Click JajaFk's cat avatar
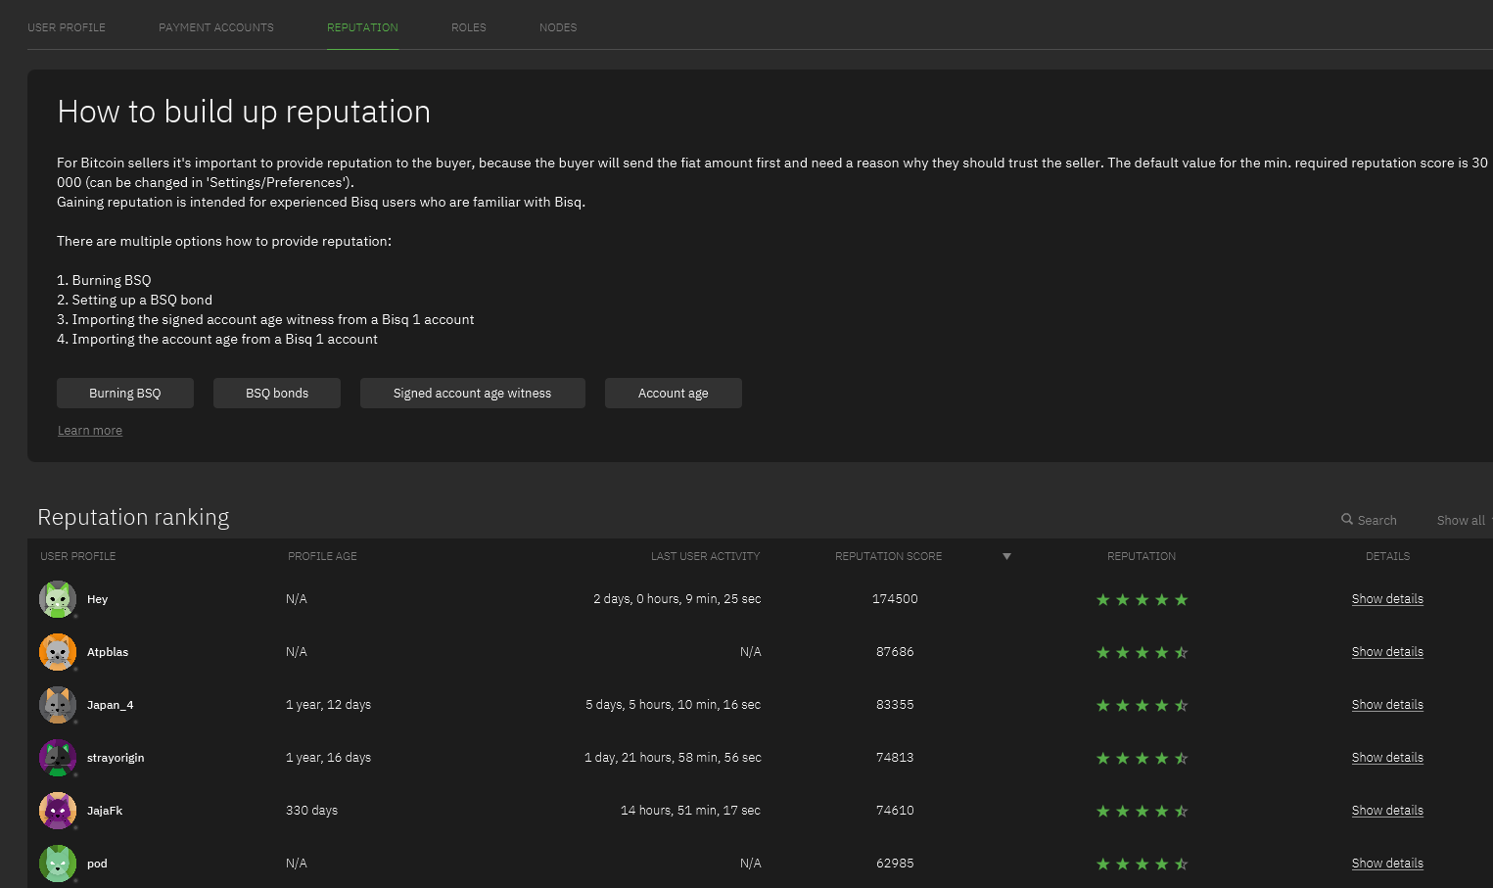This screenshot has width=1493, height=888. (x=58, y=811)
